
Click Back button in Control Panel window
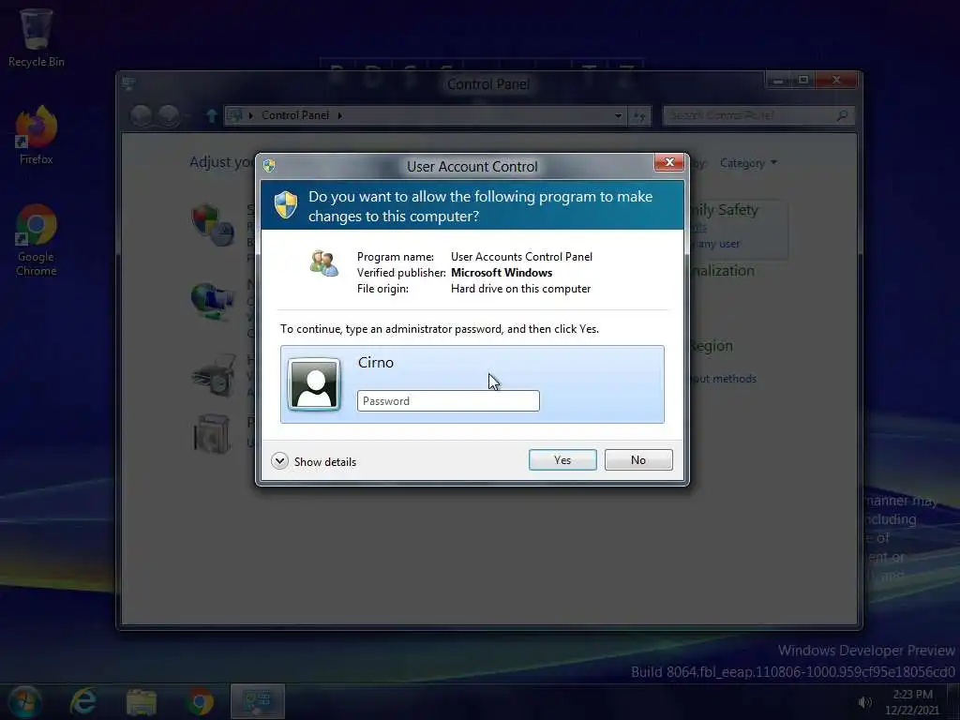click(x=141, y=115)
